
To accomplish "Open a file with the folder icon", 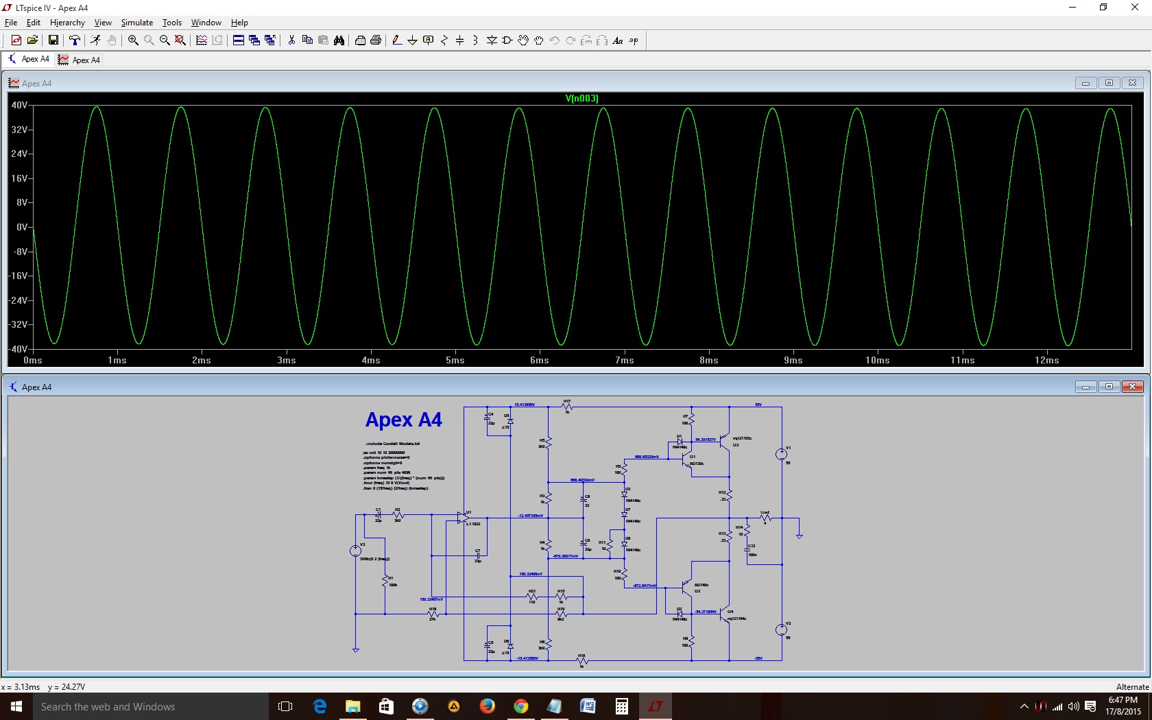I will [x=32, y=40].
